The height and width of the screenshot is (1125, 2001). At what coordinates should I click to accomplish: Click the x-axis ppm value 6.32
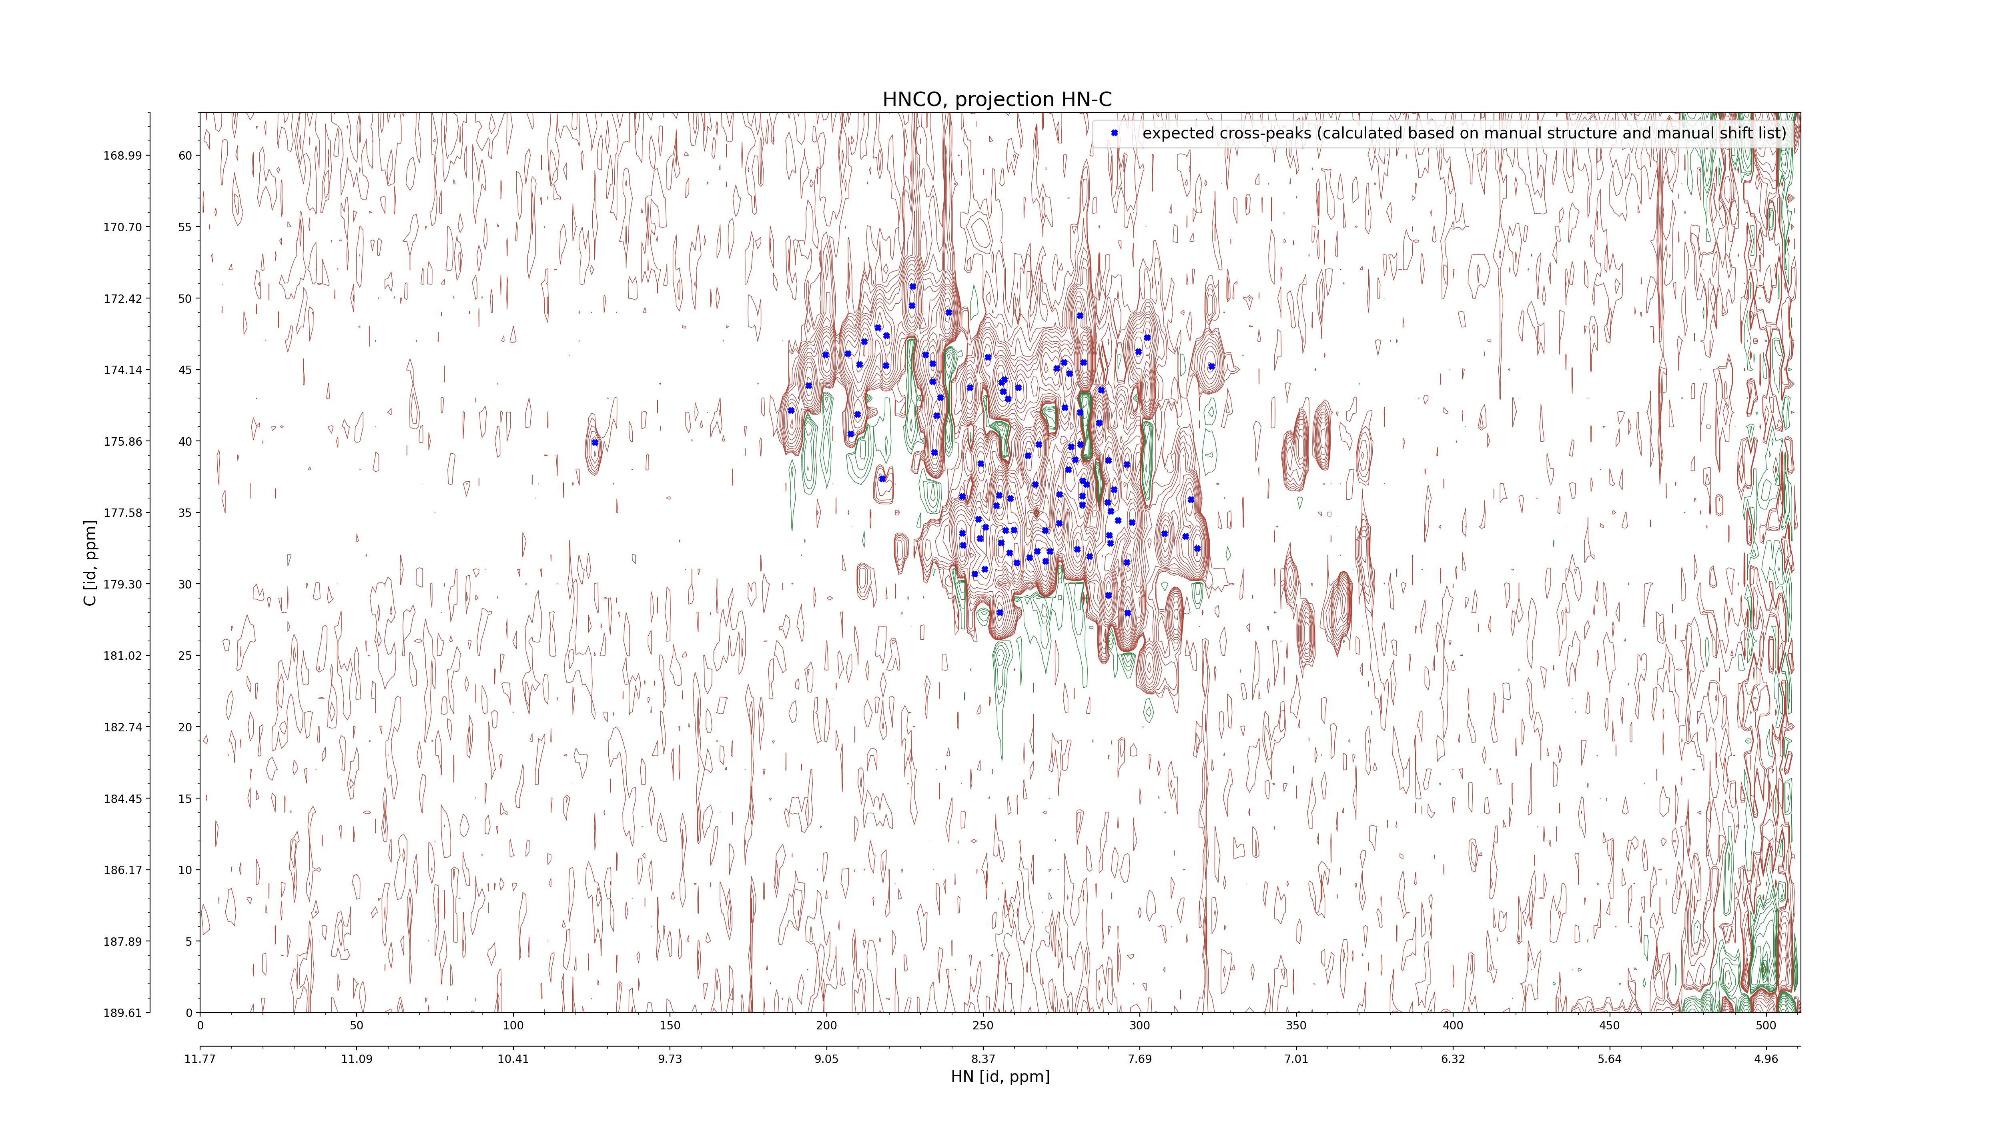[x=1454, y=1059]
